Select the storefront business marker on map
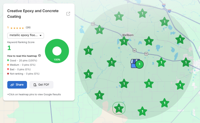The width and height of the screenshot is (200, 123). click(x=135, y=63)
